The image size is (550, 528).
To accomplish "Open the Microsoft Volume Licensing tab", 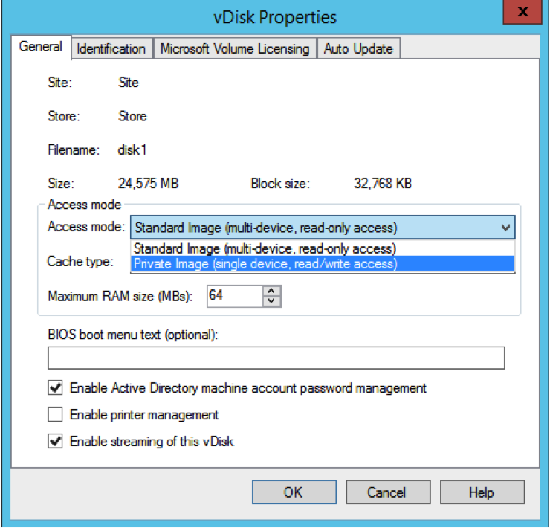I will pos(235,48).
